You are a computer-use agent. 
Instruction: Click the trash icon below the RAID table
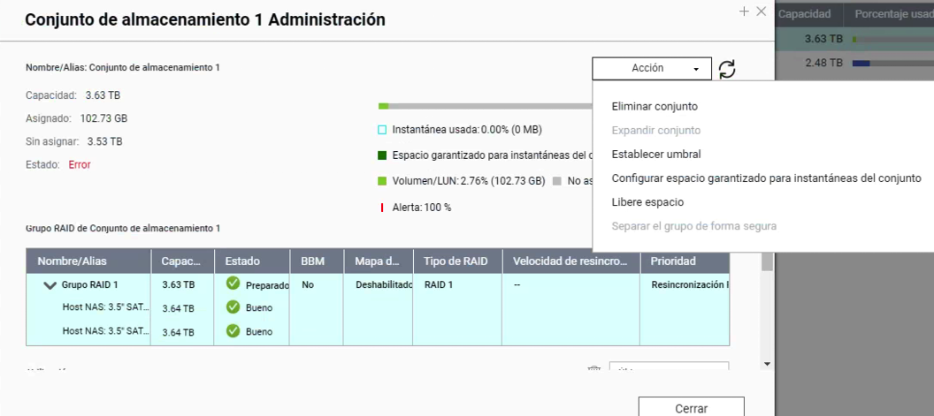point(594,369)
